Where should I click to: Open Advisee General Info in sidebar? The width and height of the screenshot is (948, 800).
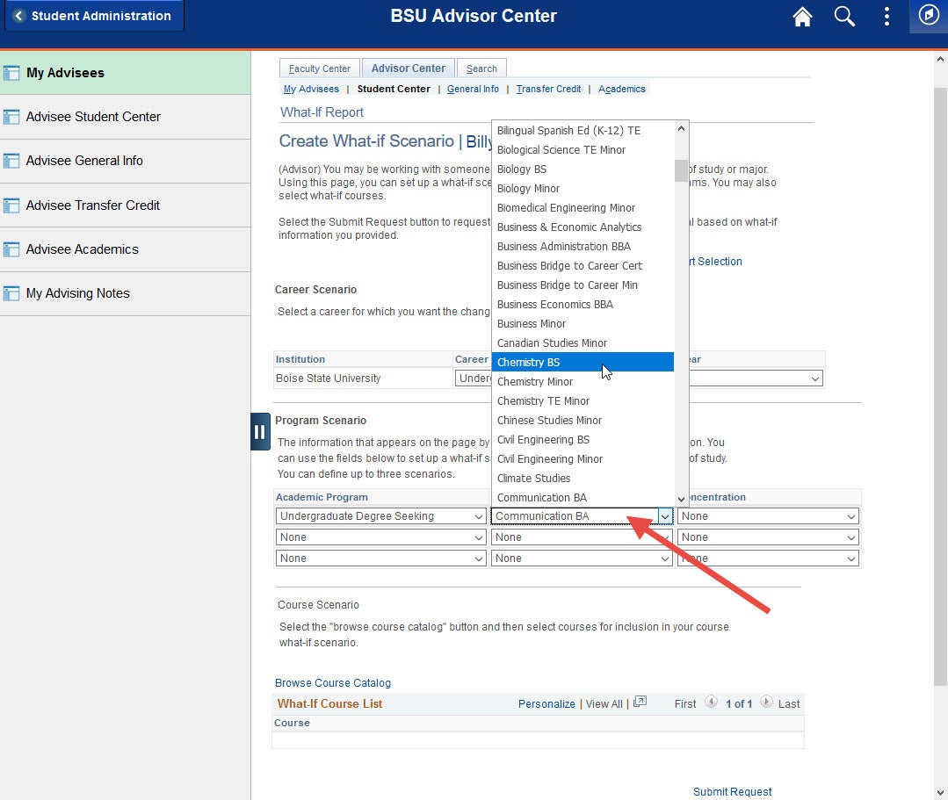[x=125, y=161]
